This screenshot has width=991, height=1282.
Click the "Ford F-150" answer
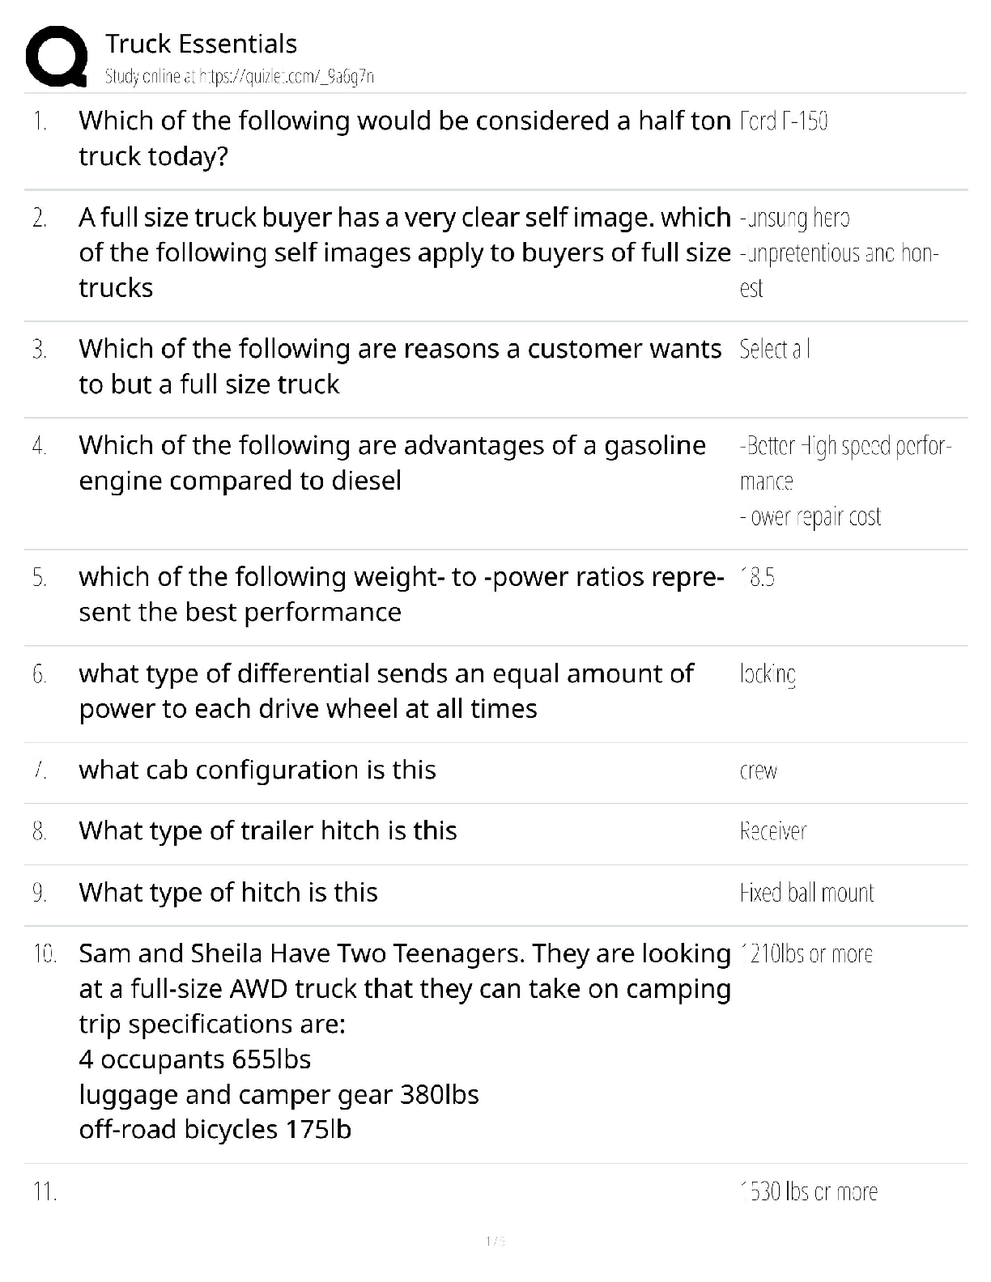pyautogui.click(x=783, y=121)
